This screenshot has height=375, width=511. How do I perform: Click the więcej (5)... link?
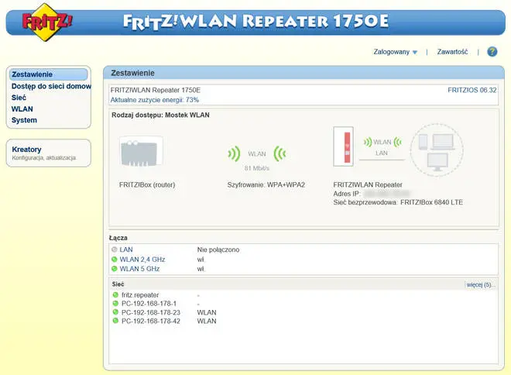tap(481, 284)
